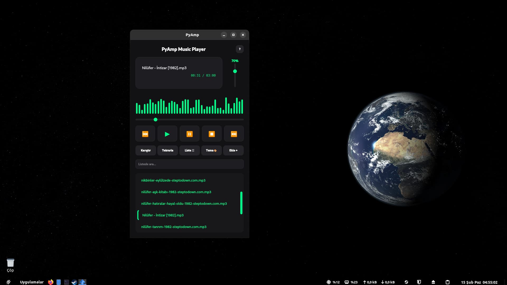Viewport: 507px width, 285px height.
Task: Stop the music with stop icon
Action: tap(212, 134)
